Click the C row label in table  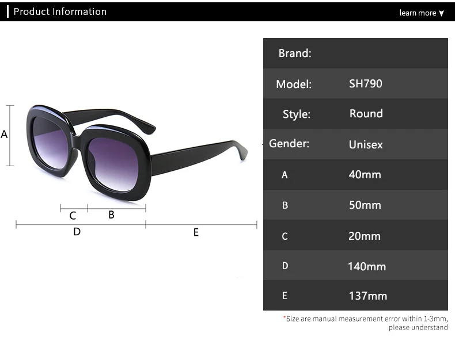click(x=285, y=236)
